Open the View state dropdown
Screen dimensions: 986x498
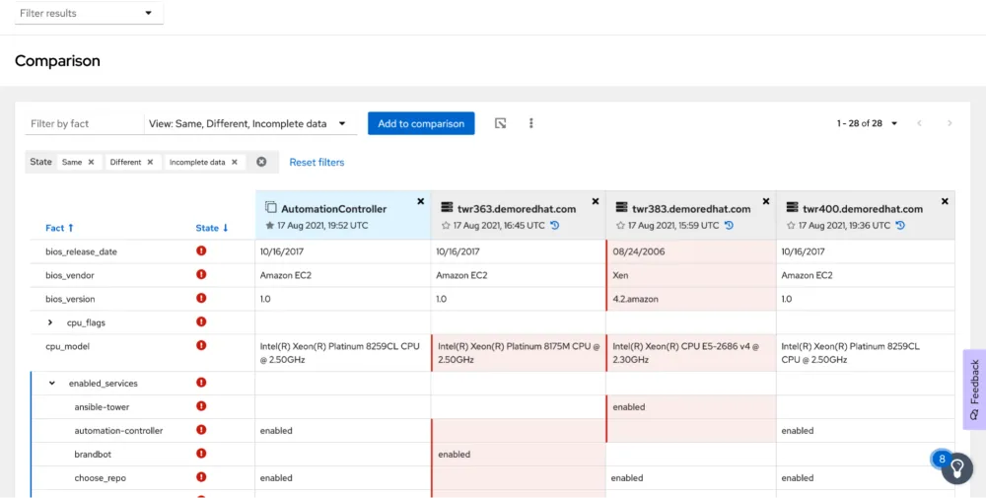click(249, 124)
